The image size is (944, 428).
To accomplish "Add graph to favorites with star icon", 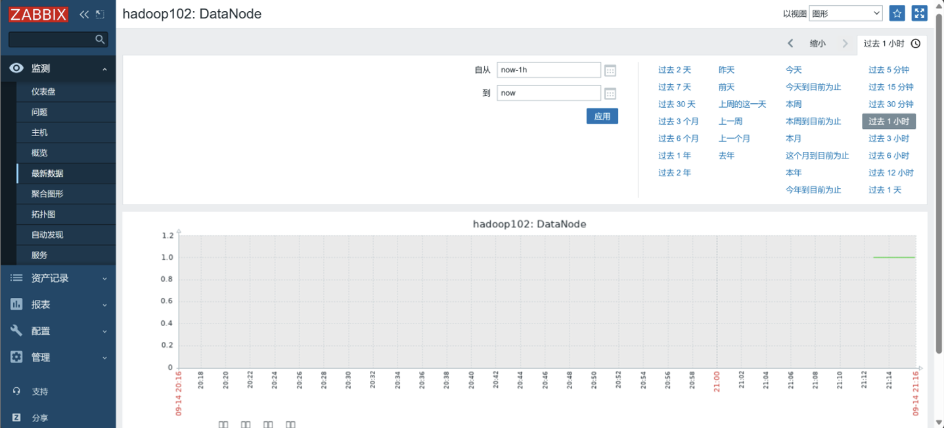I will pos(897,13).
